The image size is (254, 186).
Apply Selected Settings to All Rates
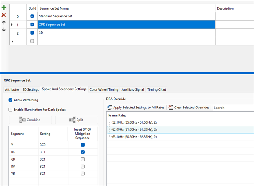tap(136, 107)
